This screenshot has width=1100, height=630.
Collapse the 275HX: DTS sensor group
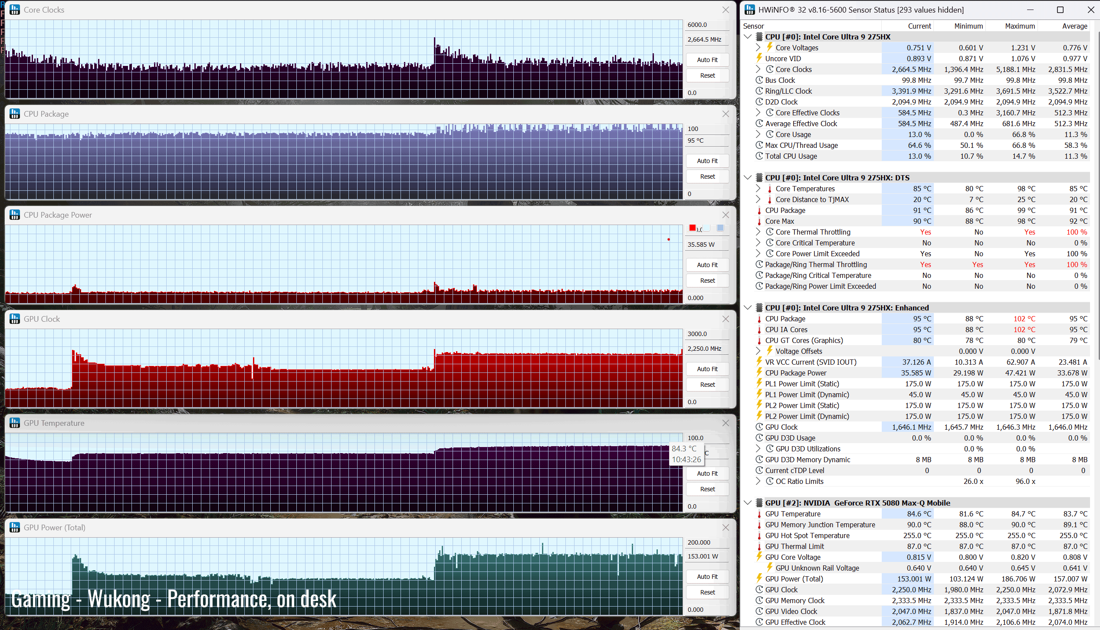[x=748, y=178]
